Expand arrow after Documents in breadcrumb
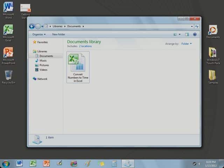Screen dimensions: 224x168 (x=83, y=26)
